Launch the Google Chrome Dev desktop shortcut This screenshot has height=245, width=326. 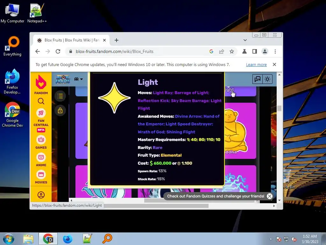click(12, 115)
